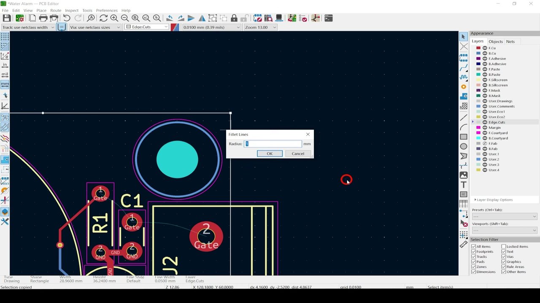Select the Draw Arc tool
540x303 pixels.
point(464,127)
